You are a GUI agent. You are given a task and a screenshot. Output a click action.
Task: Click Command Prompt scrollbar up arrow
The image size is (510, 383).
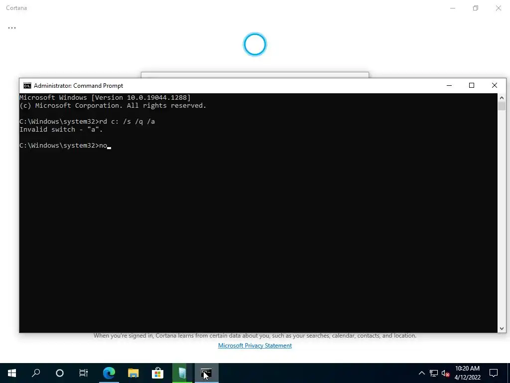502,98
